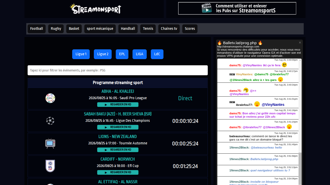Open the CARDIFF - NORWICH match
Viewport: 330px width, 185px height.
[118, 159]
